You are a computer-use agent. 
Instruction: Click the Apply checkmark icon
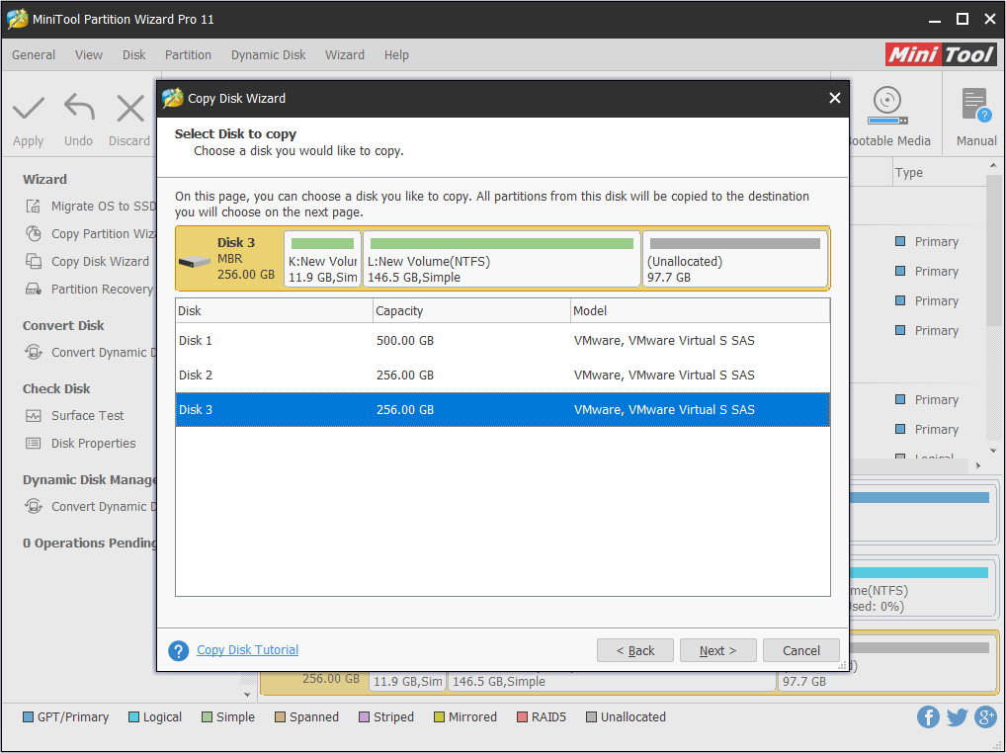click(x=28, y=109)
